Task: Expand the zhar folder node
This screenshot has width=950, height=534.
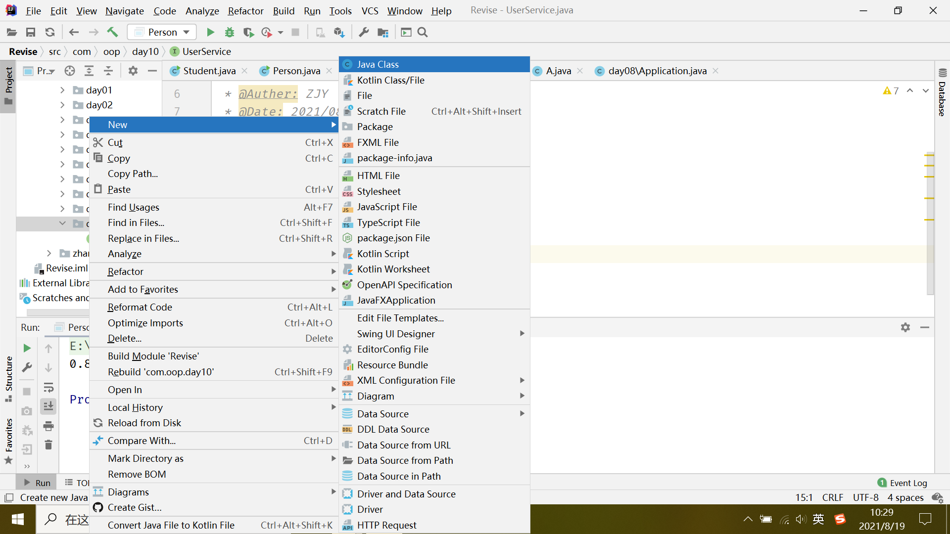Action: pyautogui.click(x=48, y=253)
